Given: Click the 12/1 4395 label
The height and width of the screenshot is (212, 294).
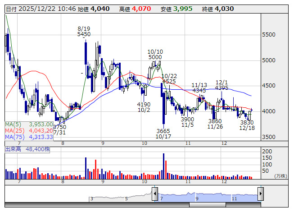Looking at the screenshot, I should point(222,85).
